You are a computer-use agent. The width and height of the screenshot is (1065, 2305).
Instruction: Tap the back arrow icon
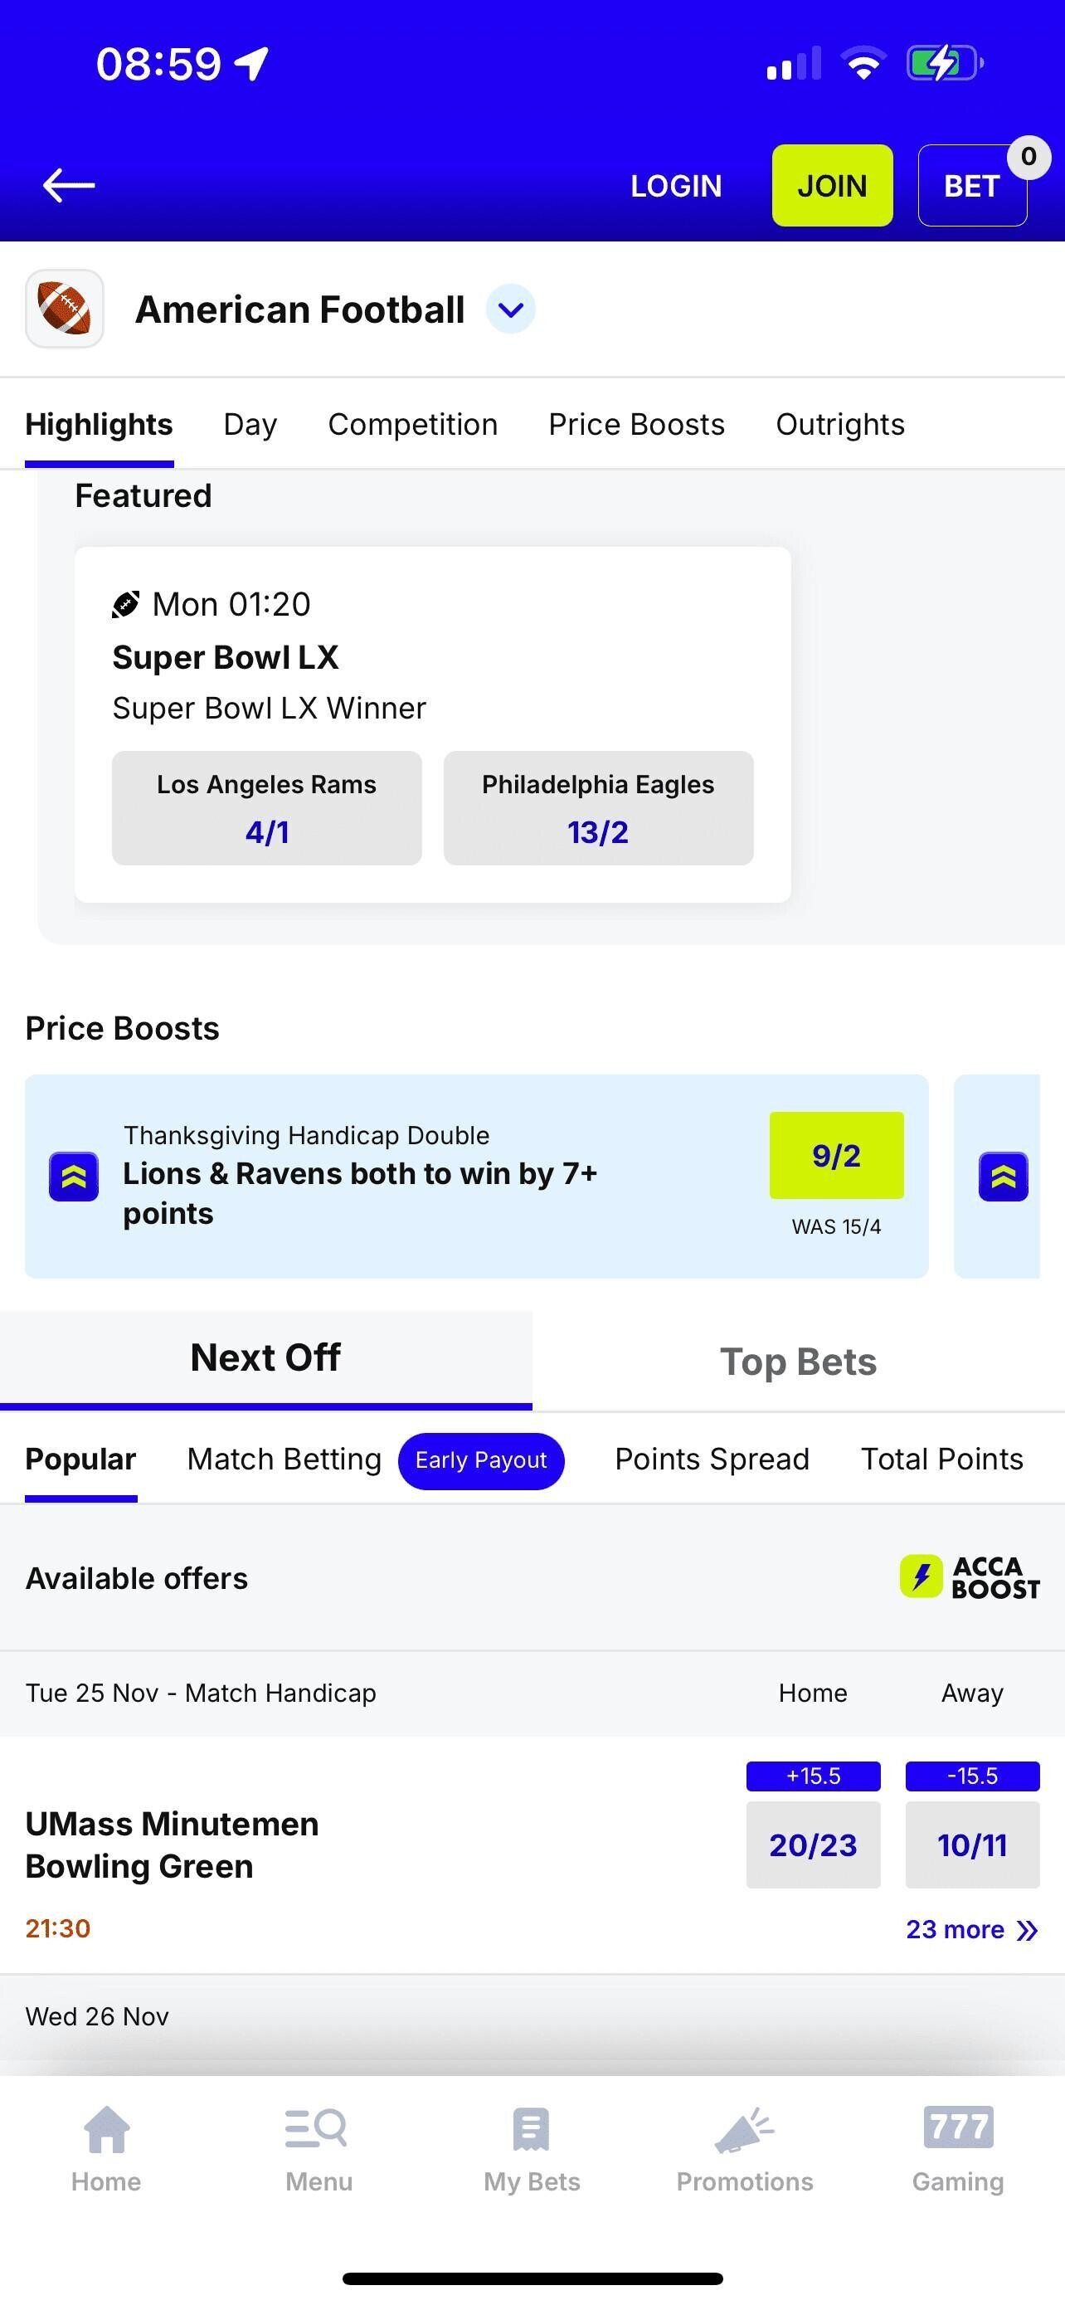tap(69, 185)
